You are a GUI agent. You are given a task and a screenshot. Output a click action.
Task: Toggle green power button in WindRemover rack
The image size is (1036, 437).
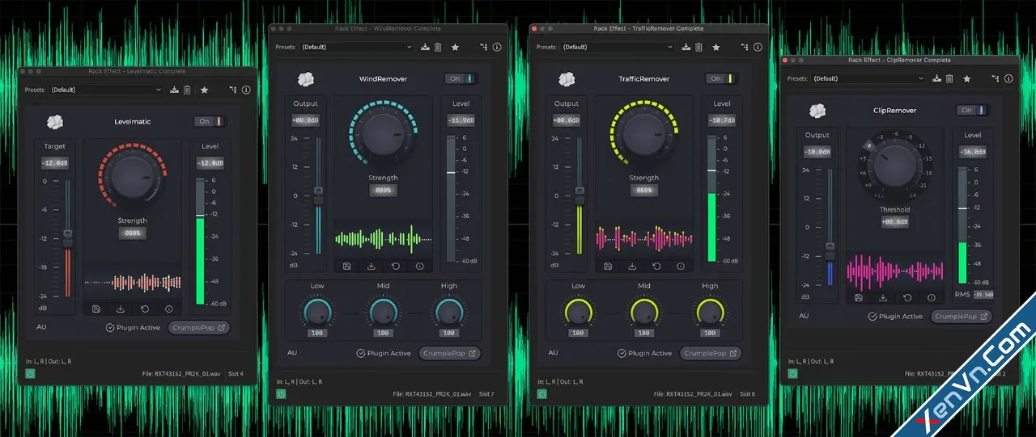click(x=281, y=394)
